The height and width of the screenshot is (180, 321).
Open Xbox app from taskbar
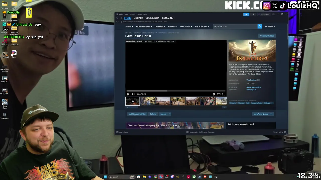click(194, 177)
